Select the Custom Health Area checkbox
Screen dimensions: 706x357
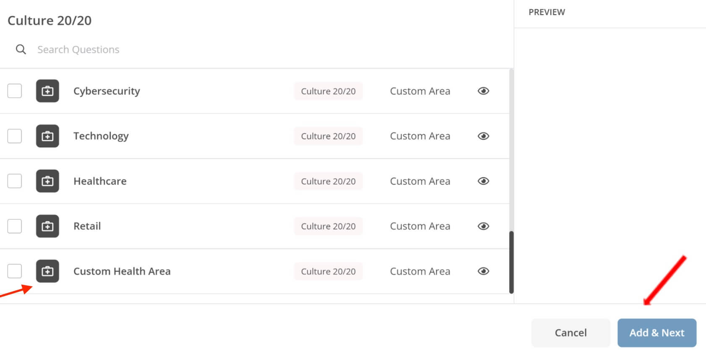tap(15, 271)
